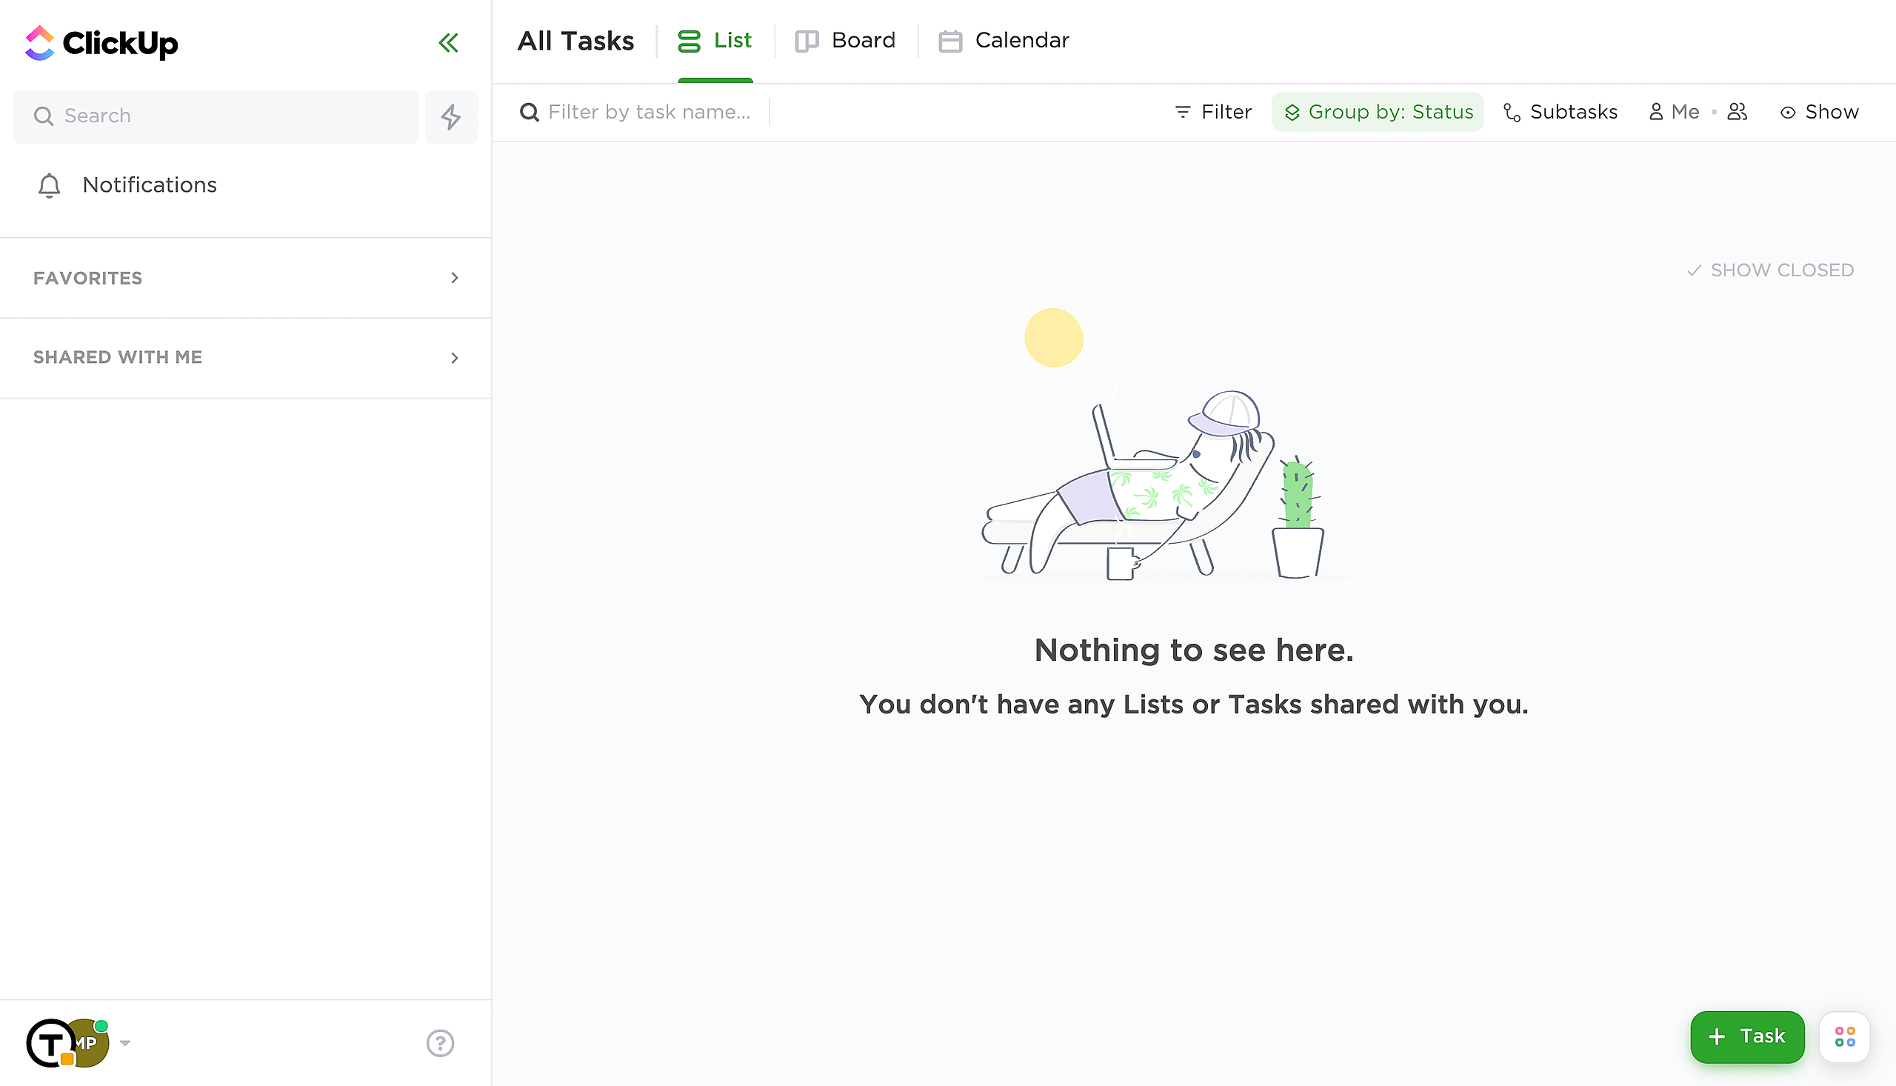The height and width of the screenshot is (1086, 1896).
Task: Click the Subtasks branch icon
Action: 1512,112
